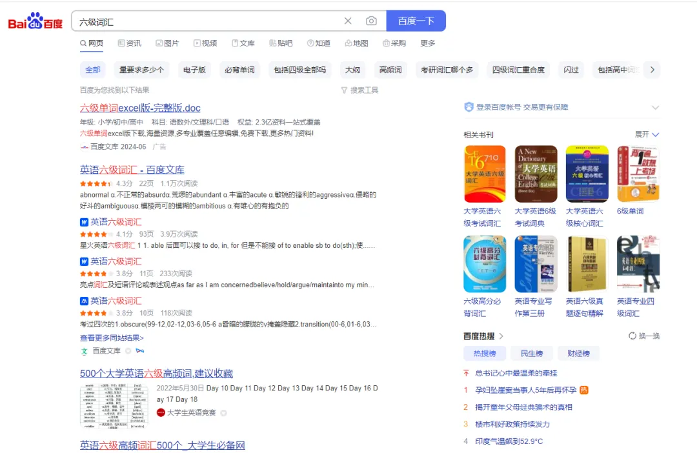Open hot topic 孕妇坠崖案当事人5年后再怀孕
The height and width of the screenshot is (453, 697).
pos(526,390)
